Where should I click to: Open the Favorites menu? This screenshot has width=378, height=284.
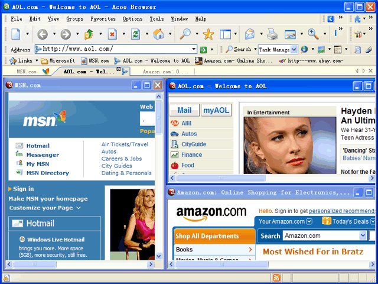(103, 19)
